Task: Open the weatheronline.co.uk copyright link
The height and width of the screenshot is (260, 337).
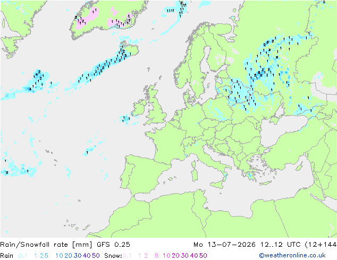Action: point(292,256)
